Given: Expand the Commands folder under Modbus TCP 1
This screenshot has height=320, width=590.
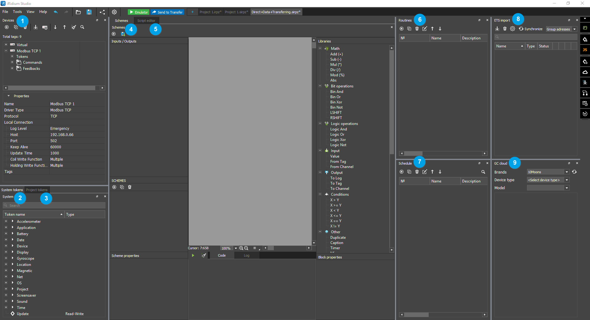Looking at the screenshot, I should 12,62.
